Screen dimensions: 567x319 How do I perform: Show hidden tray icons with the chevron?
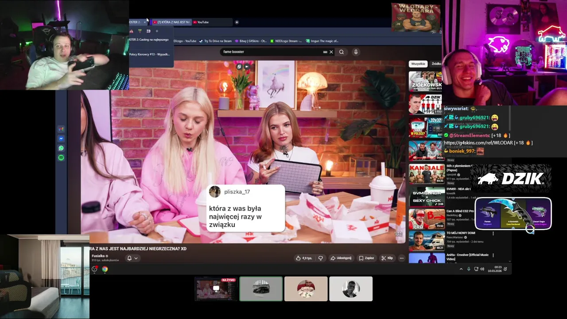(461, 269)
